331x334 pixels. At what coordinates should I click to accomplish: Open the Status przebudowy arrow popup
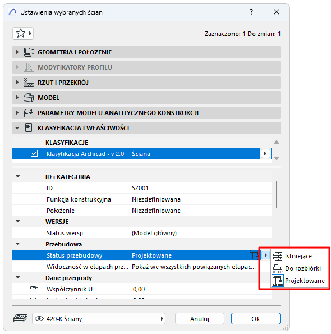[x=266, y=255]
